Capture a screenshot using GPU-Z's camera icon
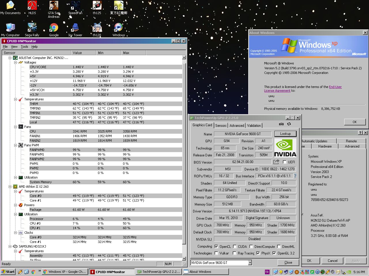 point(281,124)
